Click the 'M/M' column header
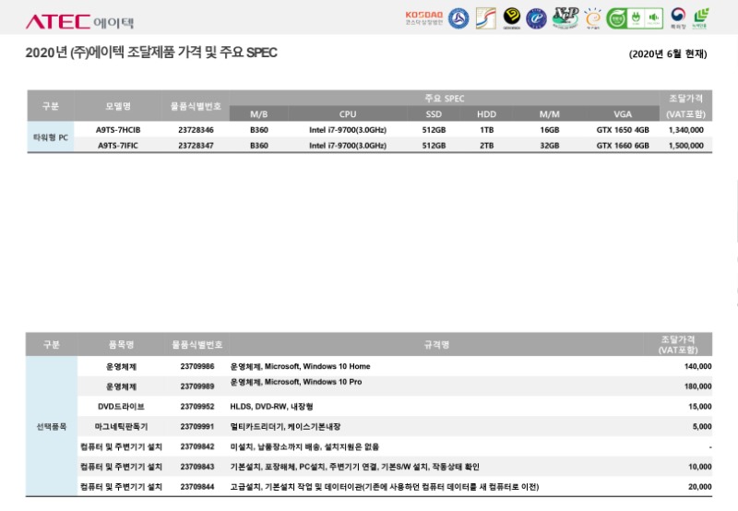 [x=549, y=113]
